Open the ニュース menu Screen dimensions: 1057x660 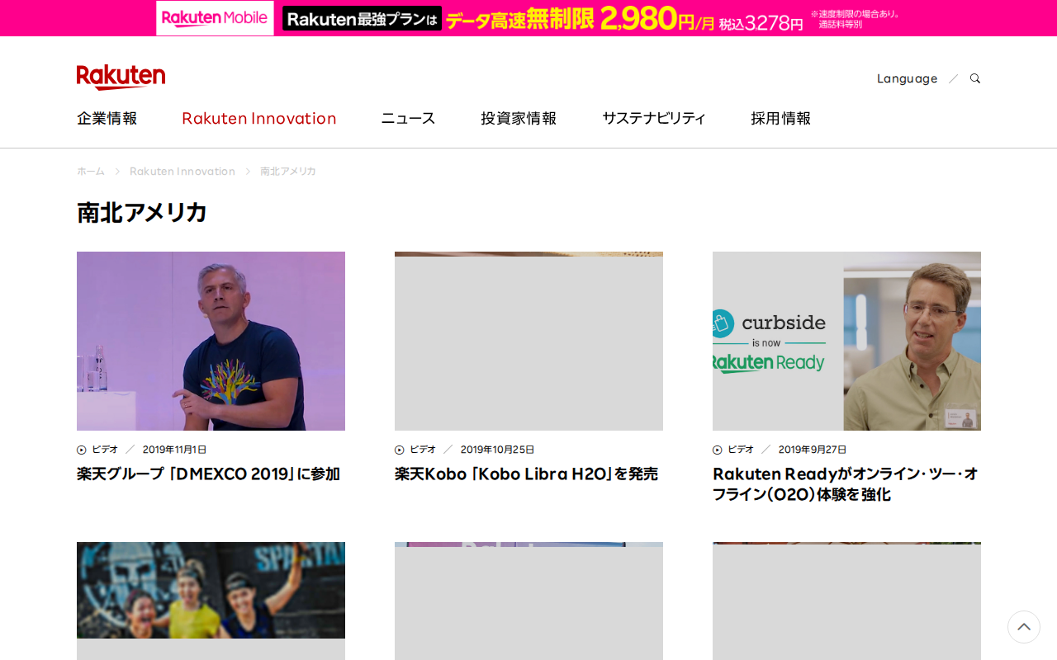(x=408, y=118)
